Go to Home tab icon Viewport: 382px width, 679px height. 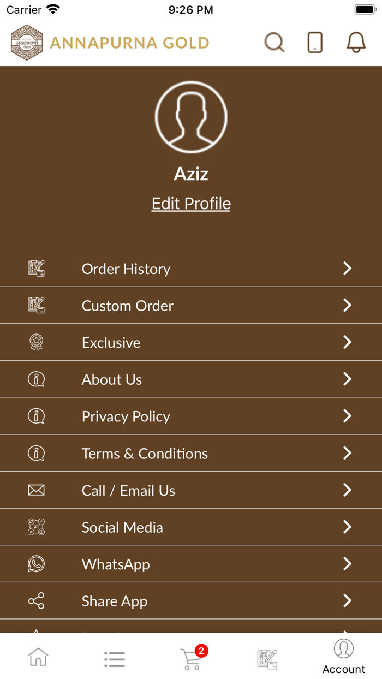(38, 658)
